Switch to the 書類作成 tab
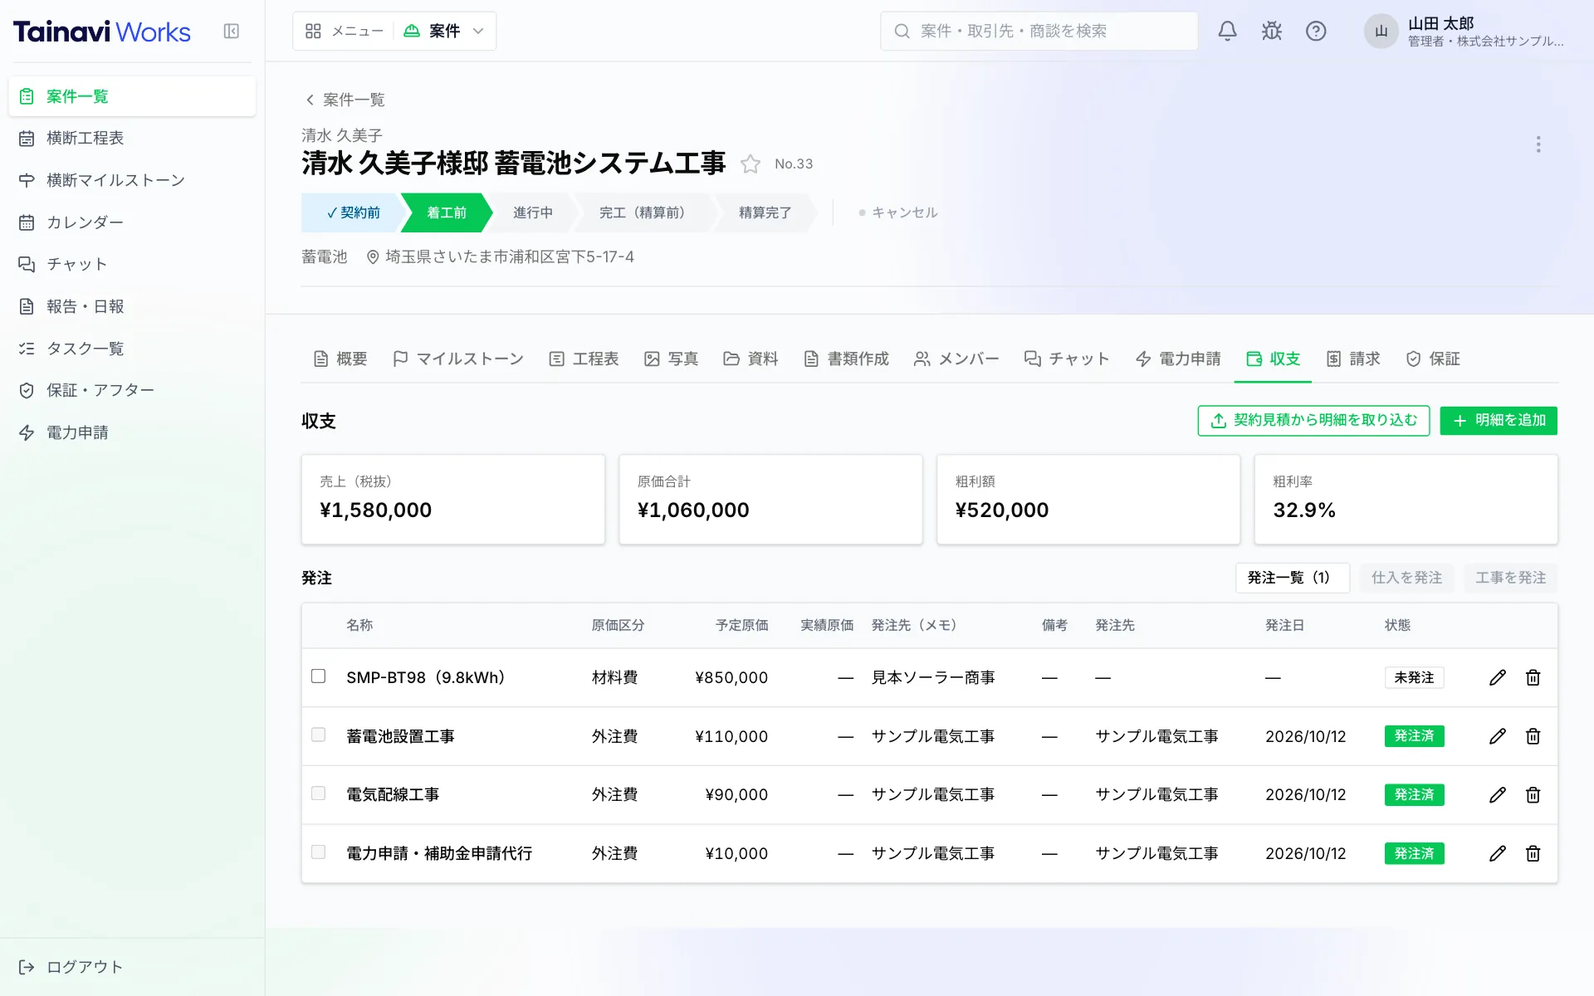The image size is (1594, 996). [x=846, y=359]
